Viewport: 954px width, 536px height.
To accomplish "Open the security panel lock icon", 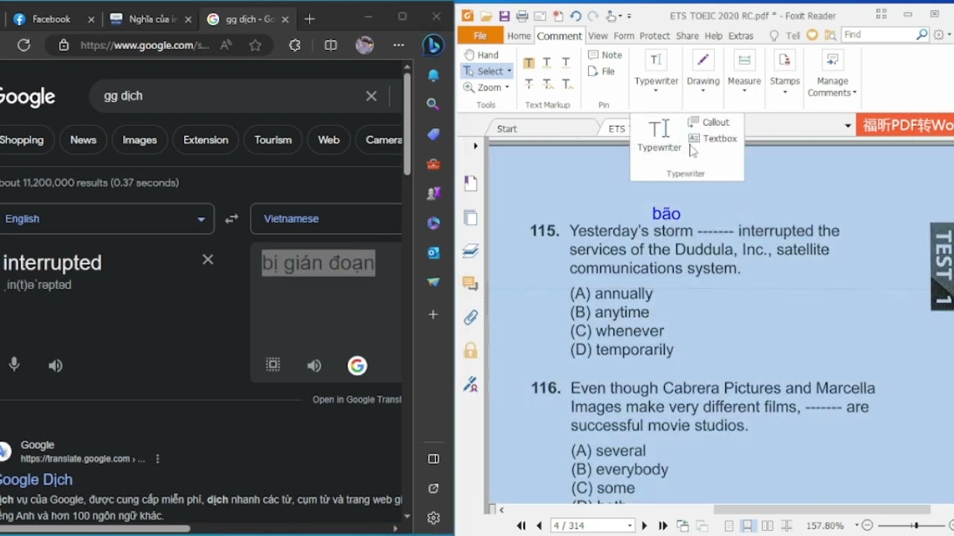I will [470, 350].
